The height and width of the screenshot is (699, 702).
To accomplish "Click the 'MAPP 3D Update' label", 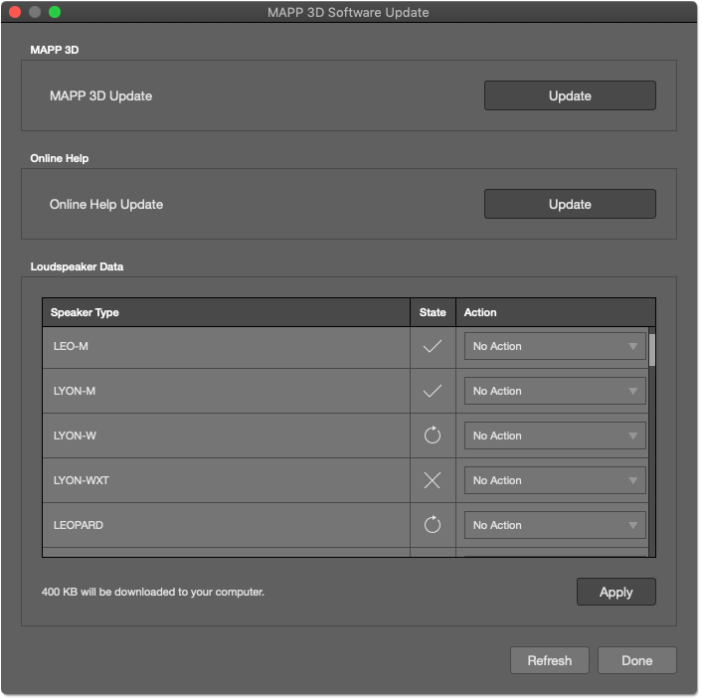I will (x=100, y=95).
